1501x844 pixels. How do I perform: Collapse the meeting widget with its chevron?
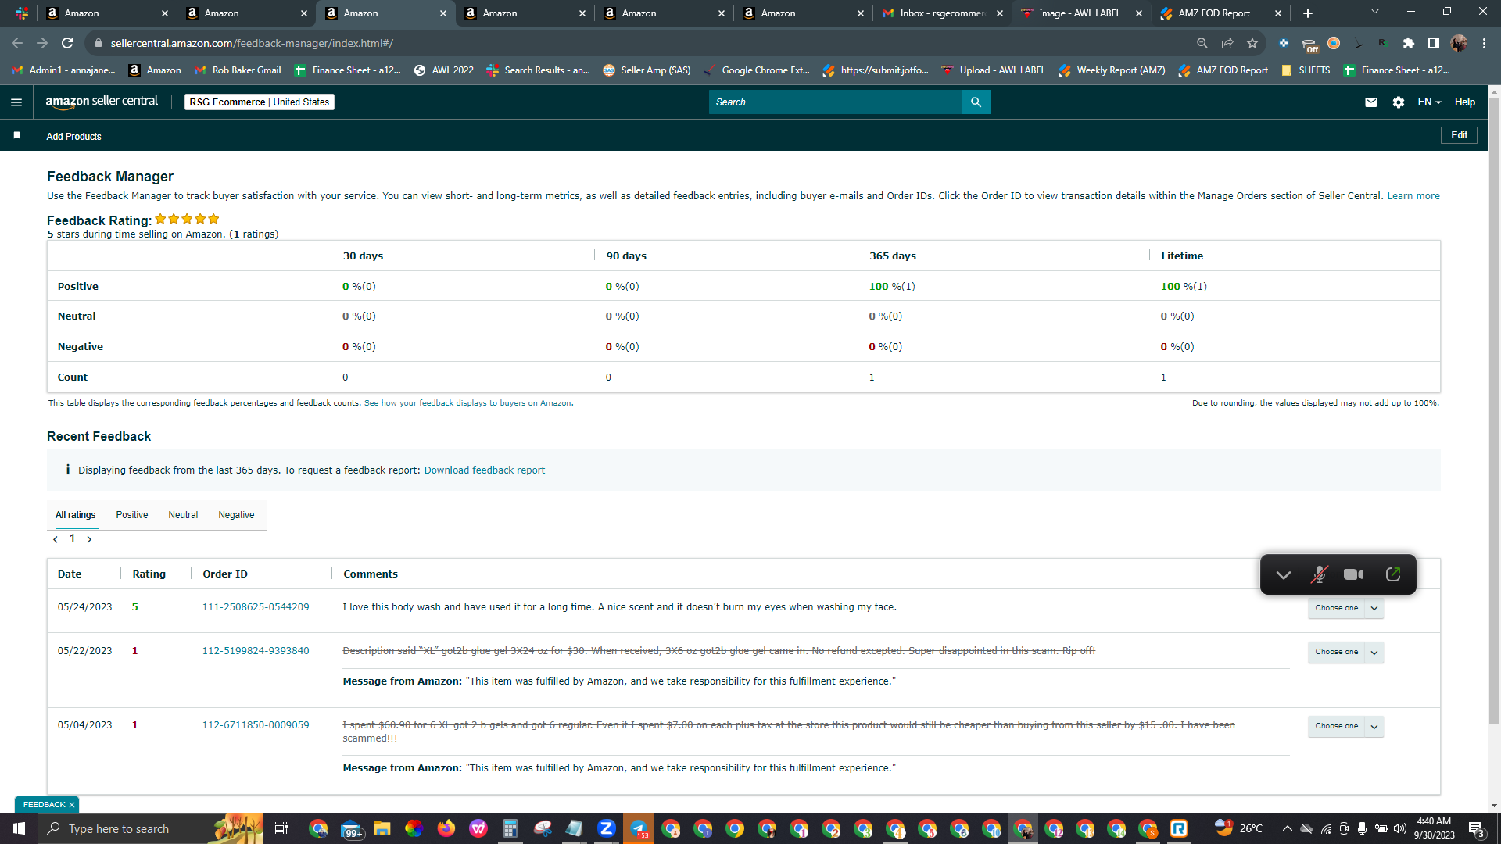(1283, 574)
